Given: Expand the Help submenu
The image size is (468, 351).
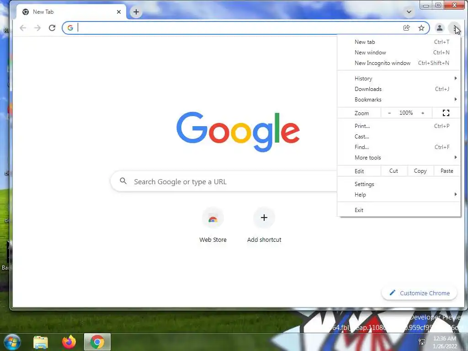Looking at the screenshot, I should 399,195.
